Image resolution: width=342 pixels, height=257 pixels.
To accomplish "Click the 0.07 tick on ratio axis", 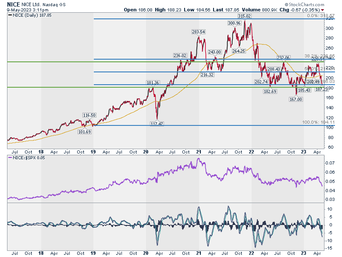I will coord(330,163).
